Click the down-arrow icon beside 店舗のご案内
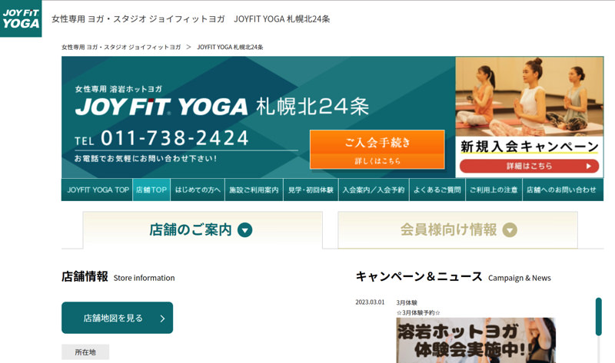615x363 pixels. point(245,230)
